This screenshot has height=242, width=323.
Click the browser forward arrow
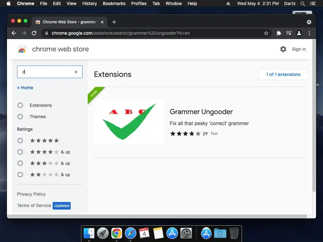(24, 33)
